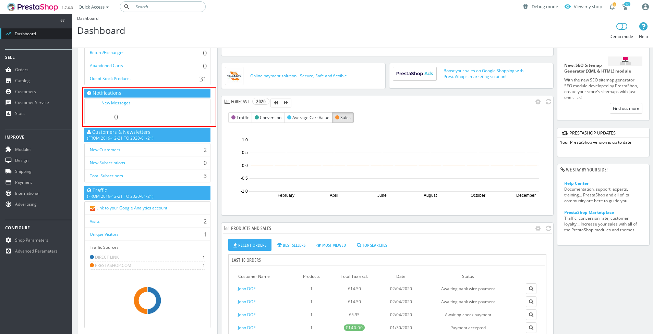The height and width of the screenshot is (334, 653).
Task: Open Help question mark icon
Action: point(643,26)
